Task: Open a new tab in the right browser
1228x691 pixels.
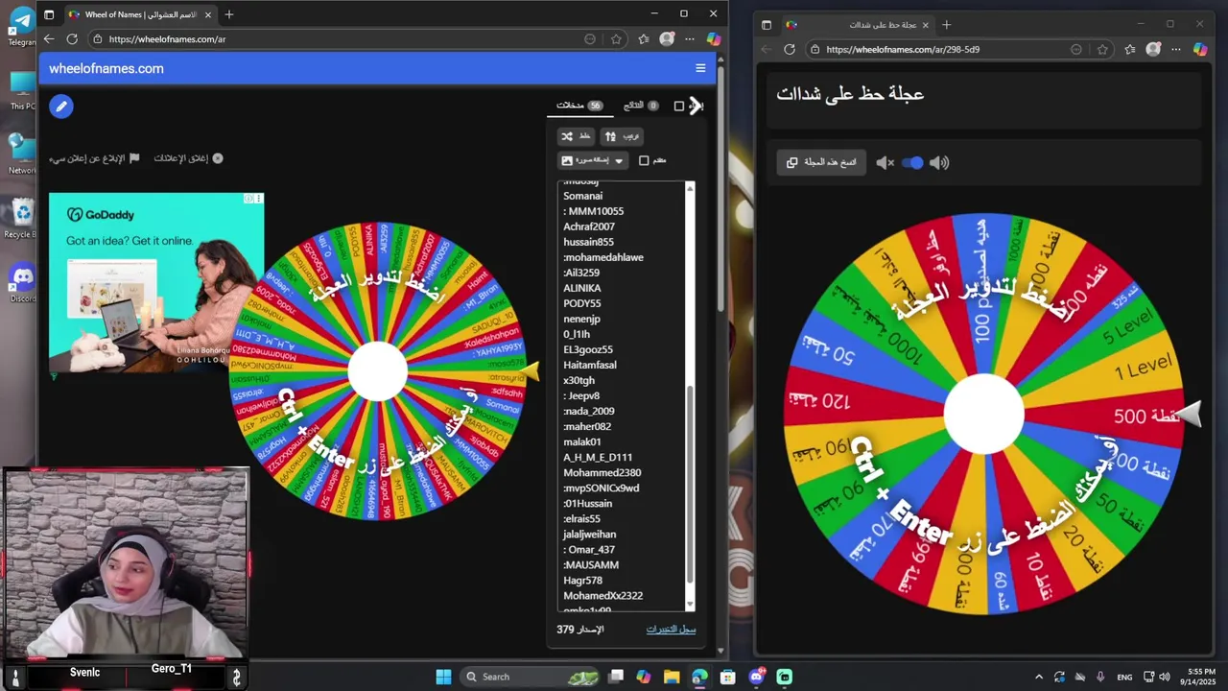Action: click(946, 24)
